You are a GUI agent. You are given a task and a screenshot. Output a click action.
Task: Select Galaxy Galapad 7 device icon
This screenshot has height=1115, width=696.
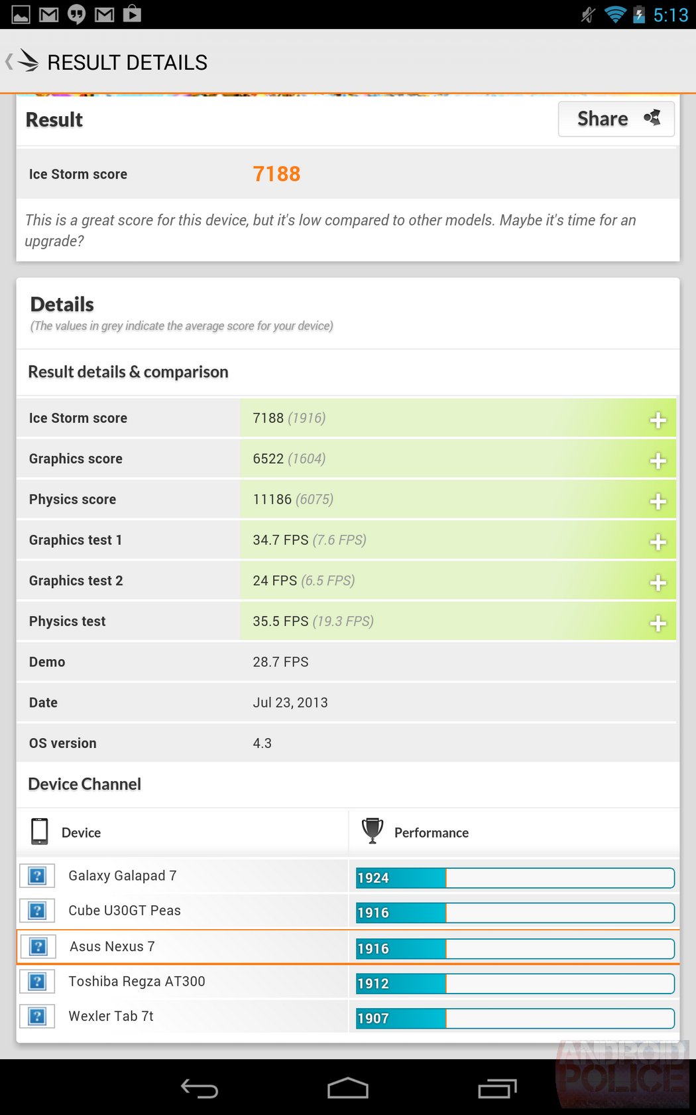point(37,876)
